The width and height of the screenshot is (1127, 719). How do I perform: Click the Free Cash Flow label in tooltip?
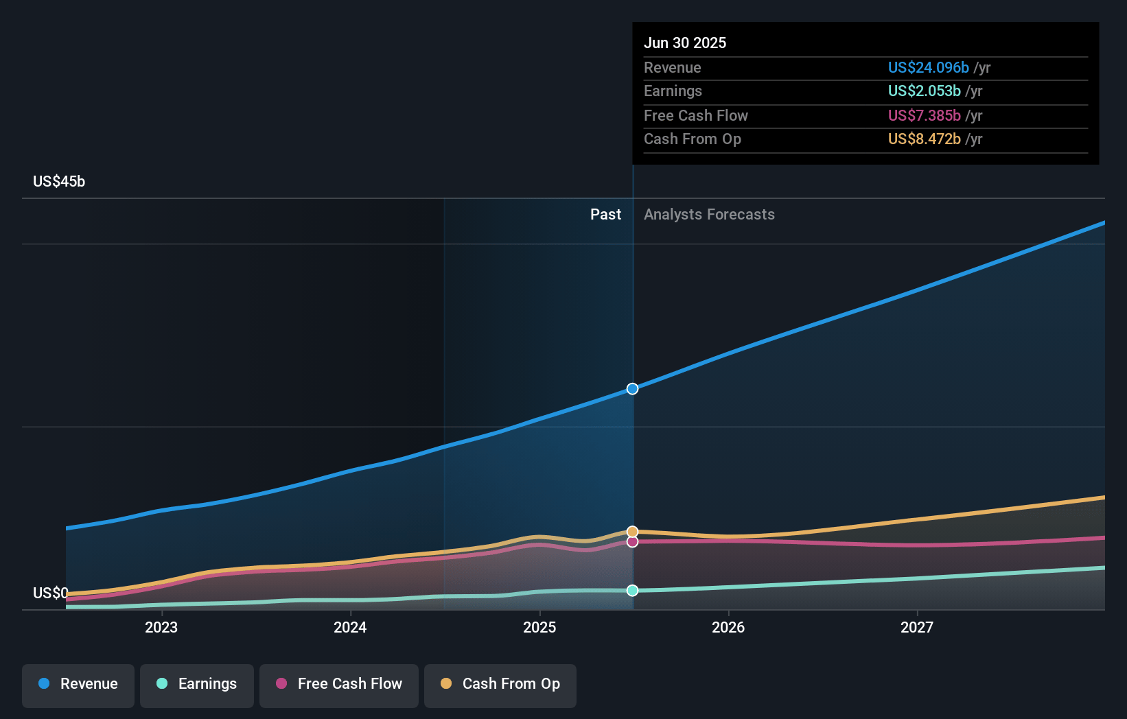(x=696, y=116)
